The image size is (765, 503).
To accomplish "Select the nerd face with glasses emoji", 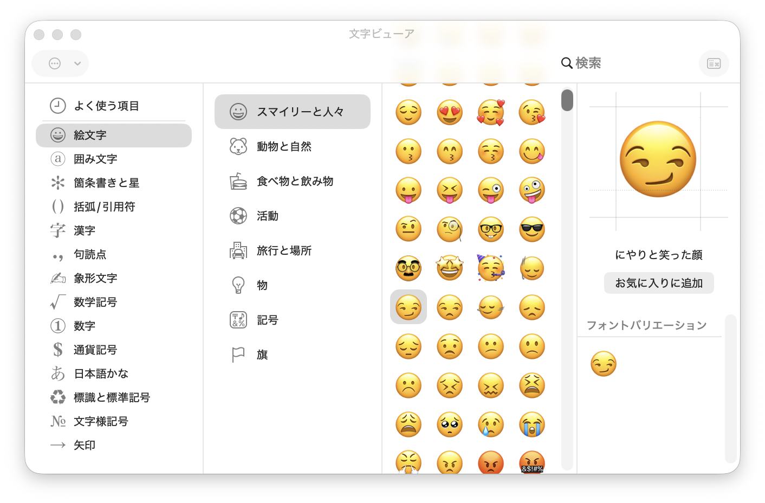I will pyautogui.click(x=491, y=230).
